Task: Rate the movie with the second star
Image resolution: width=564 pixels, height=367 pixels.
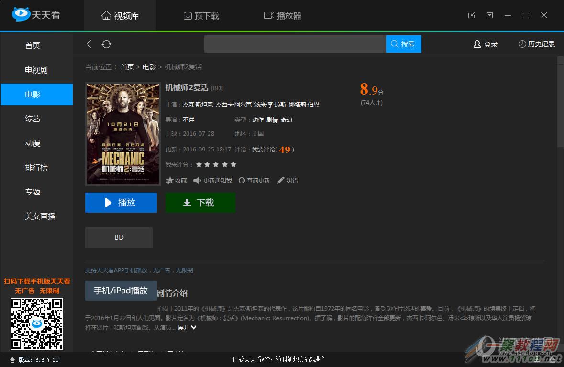Action: [207, 165]
